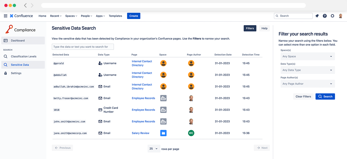Open the help question mark icon
Screen dimensions: 347x159
325,16
